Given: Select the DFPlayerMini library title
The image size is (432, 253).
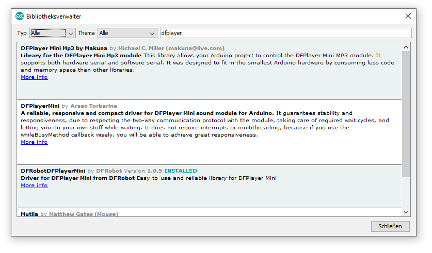Looking at the screenshot, I should click(x=40, y=106).
